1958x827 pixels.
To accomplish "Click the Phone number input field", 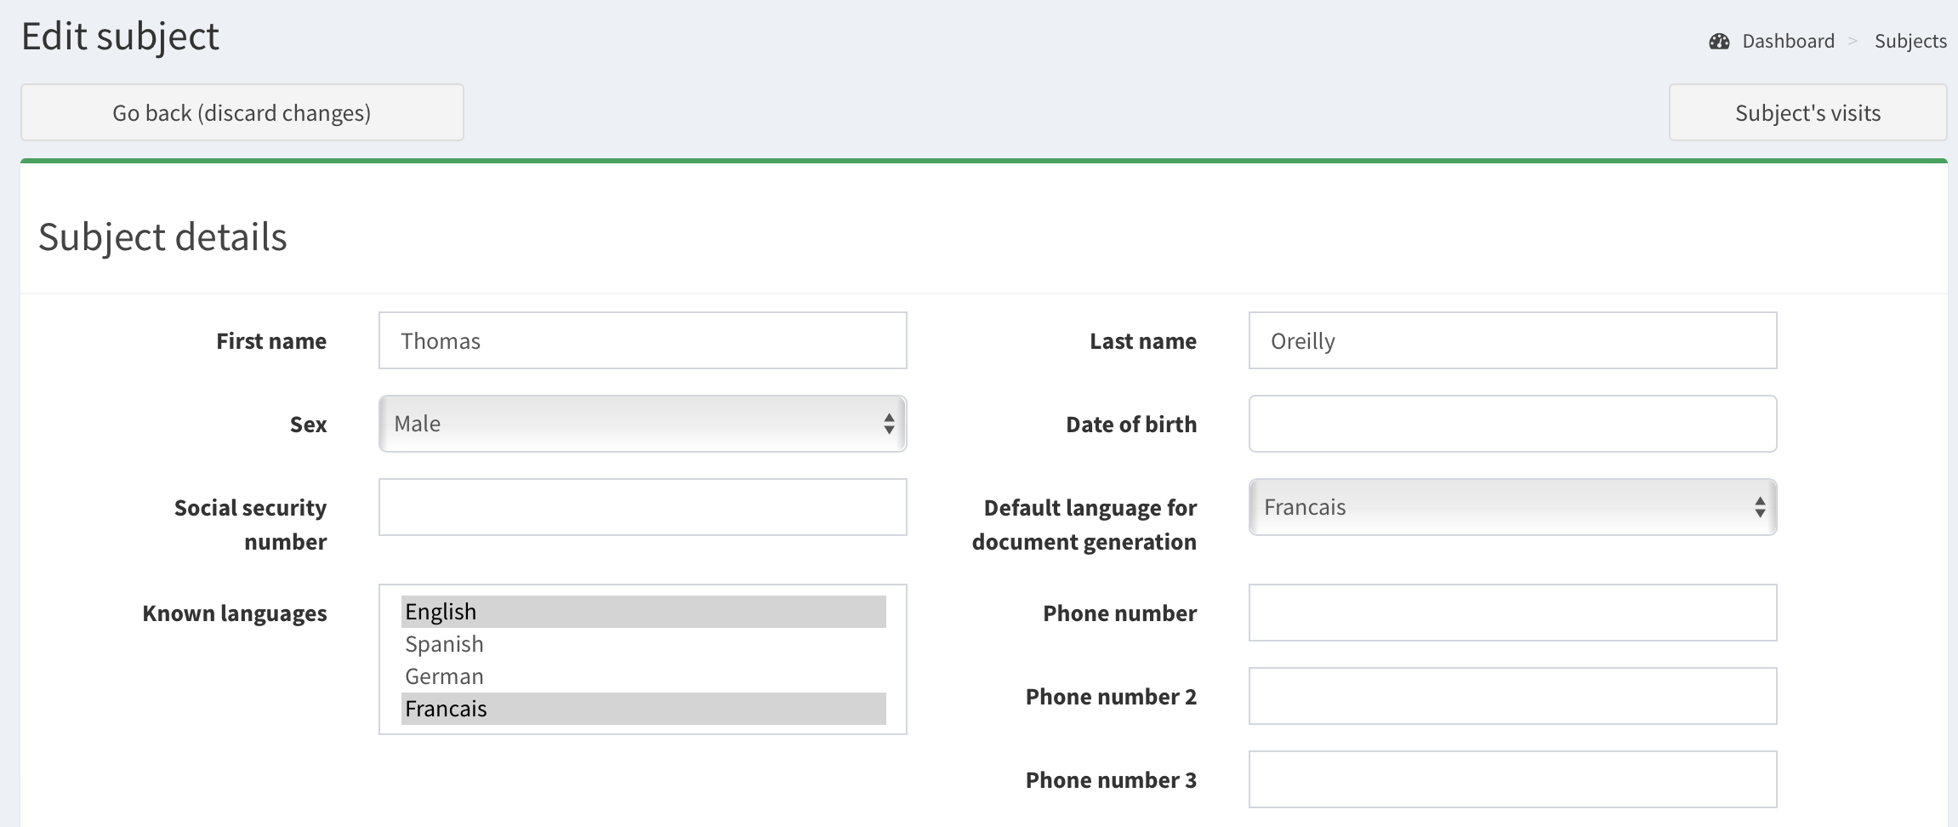I will click(x=1511, y=613).
